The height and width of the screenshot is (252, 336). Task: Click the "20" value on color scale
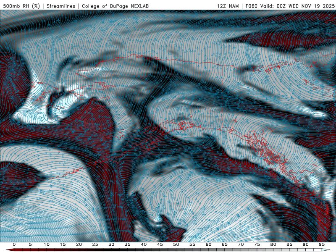pyautogui.click(x=79, y=244)
